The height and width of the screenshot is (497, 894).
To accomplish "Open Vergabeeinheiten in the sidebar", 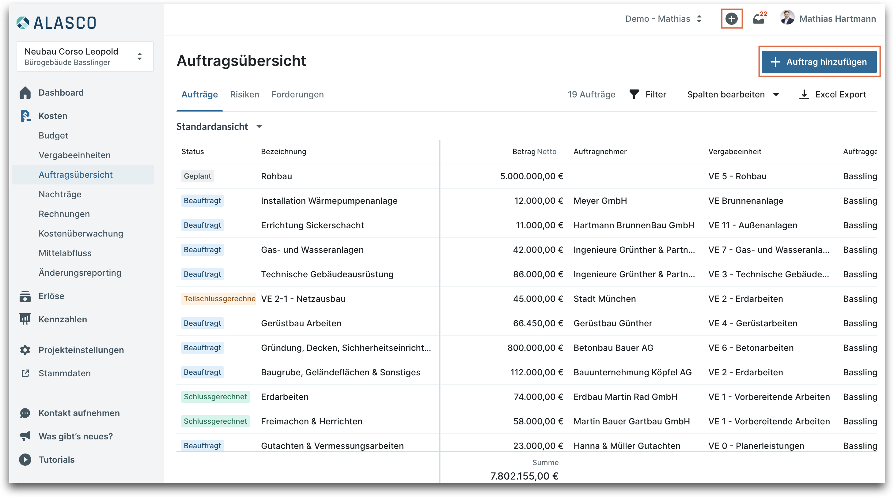I will [x=75, y=155].
